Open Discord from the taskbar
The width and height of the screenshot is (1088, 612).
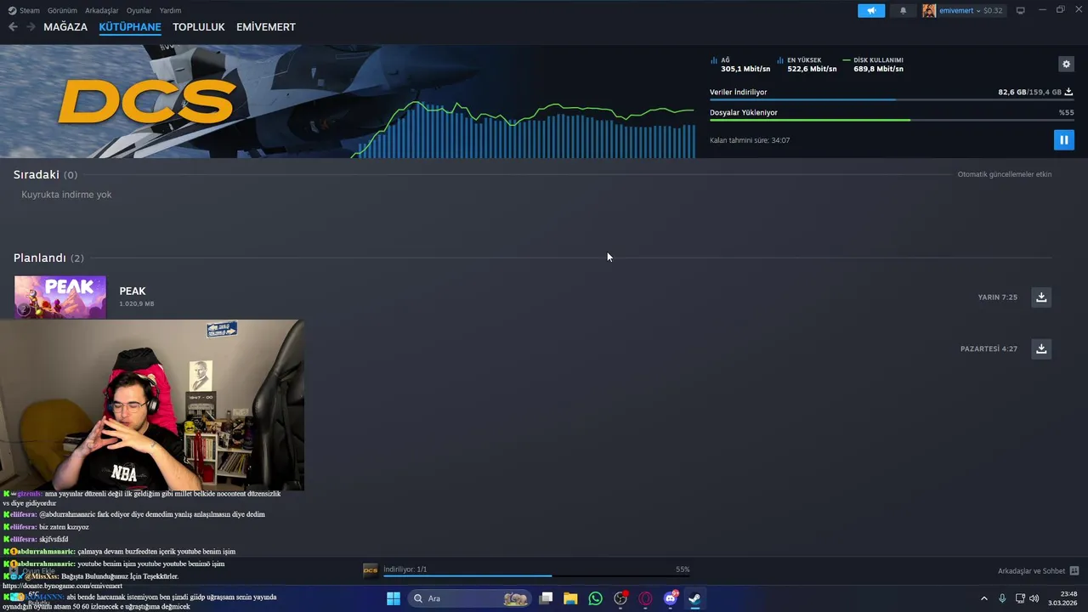[x=670, y=598]
